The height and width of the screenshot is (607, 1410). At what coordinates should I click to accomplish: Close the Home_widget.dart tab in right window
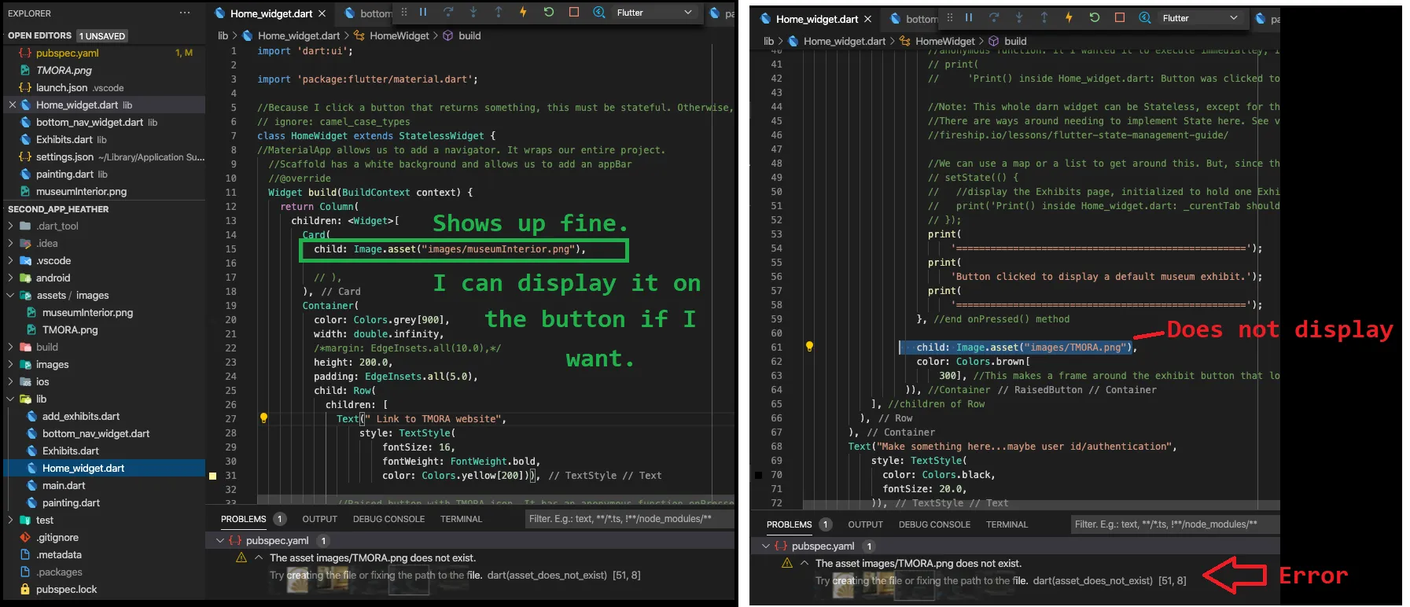point(867,19)
